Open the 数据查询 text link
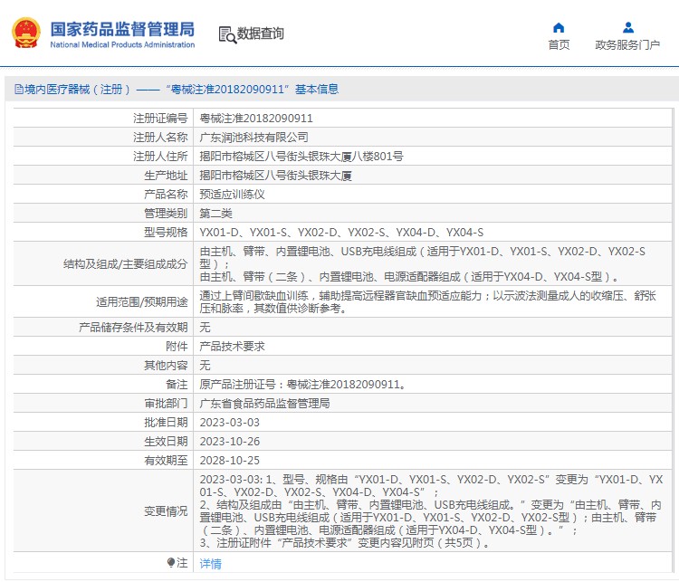 [x=261, y=34]
